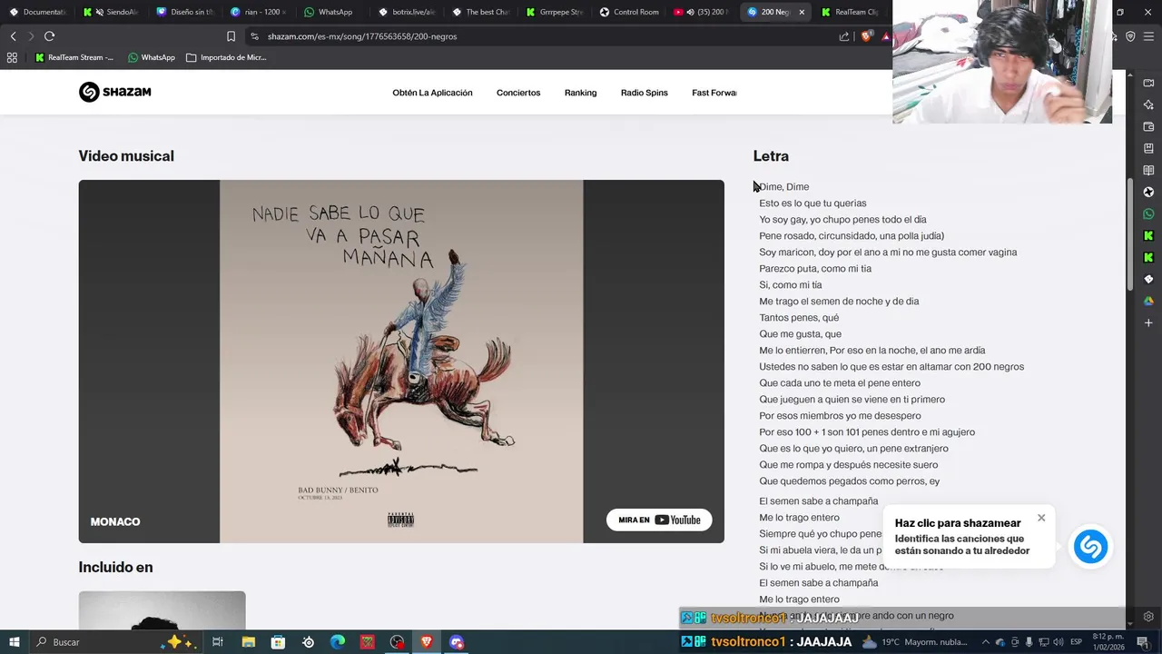This screenshot has width=1162, height=654.
Task: Click the page vertical scrollbar thumb
Action: pyautogui.click(x=1130, y=234)
